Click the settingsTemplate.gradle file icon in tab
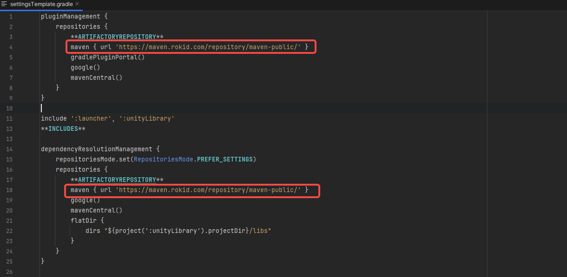Viewport: 567px width, 277px height. tap(4, 4)
